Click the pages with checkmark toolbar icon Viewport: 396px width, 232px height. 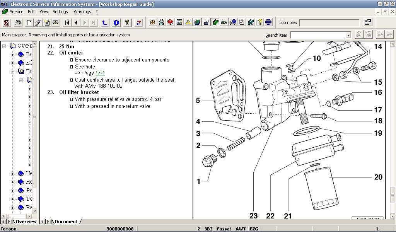38,22
